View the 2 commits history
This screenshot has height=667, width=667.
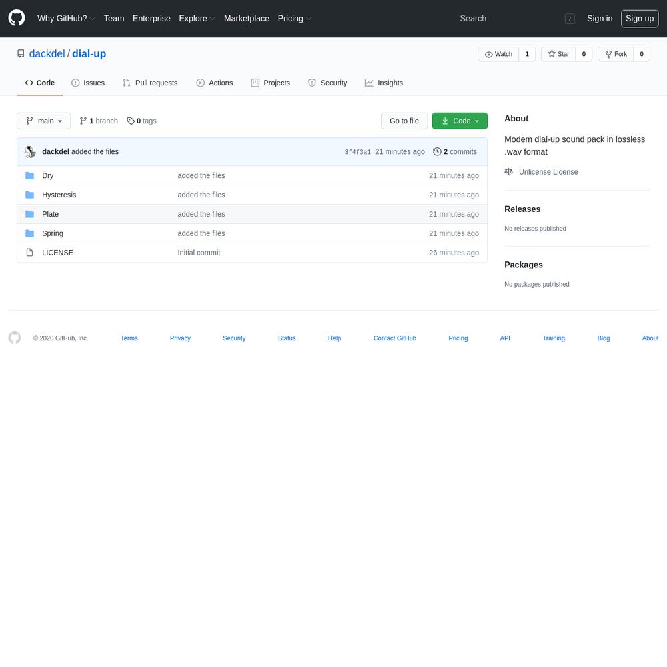coord(455,151)
